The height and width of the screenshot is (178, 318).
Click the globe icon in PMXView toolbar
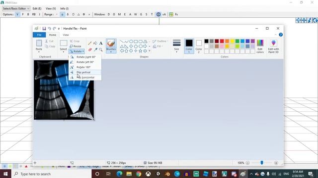pyautogui.click(x=159, y=14)
